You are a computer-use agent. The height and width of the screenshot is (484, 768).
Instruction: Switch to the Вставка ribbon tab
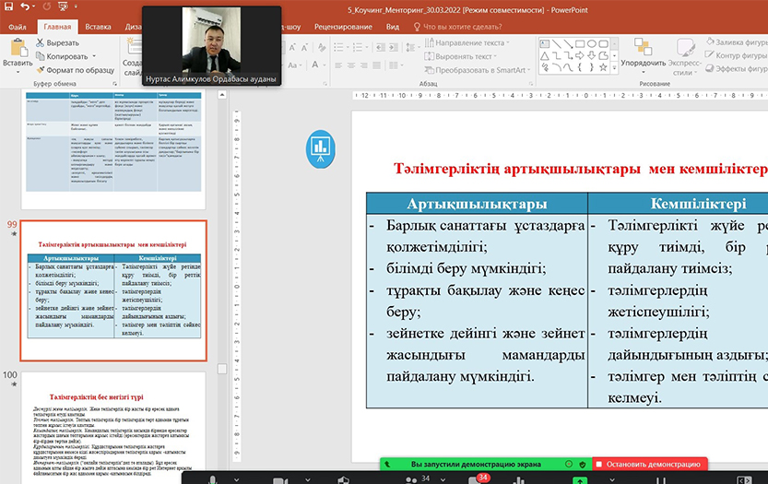(99, 27)
